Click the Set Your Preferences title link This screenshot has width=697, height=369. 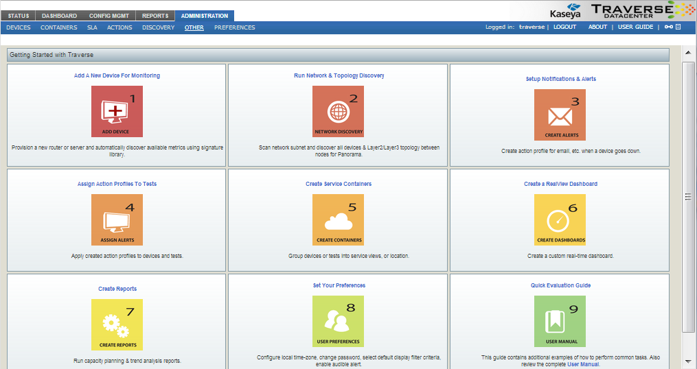click(x=339, y=285)
